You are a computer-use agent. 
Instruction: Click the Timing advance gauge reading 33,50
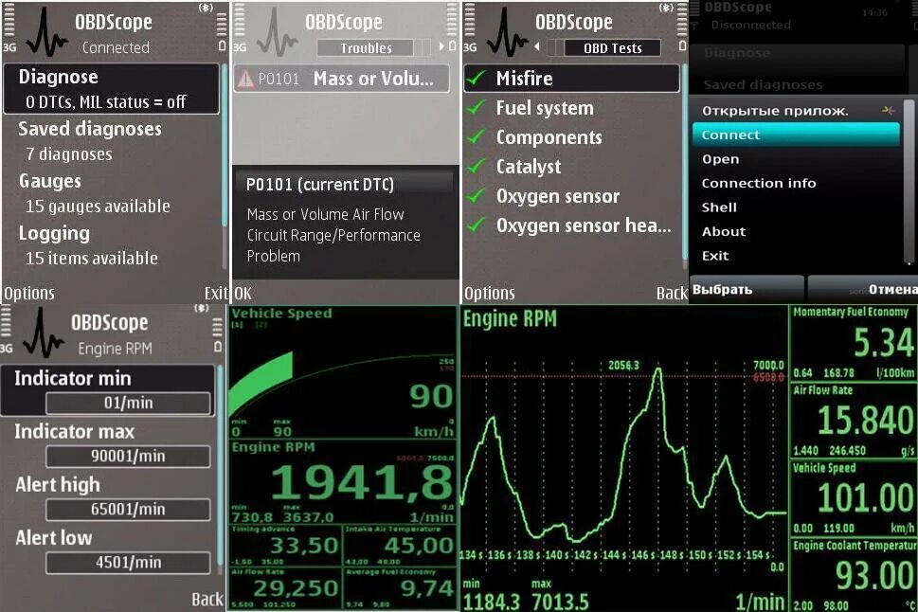pyautogui.click(x=285, y=546)
